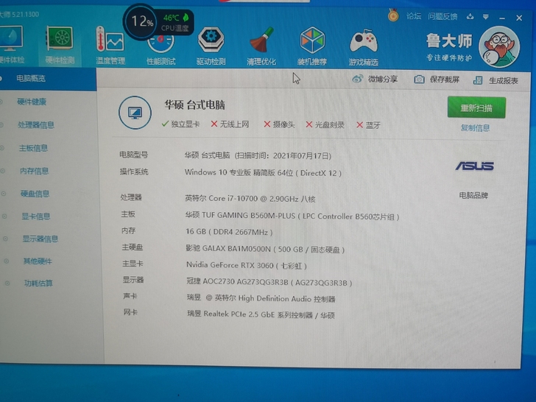The height and width of the screenshot is (402, 536).
Task: Select 硬件健康 in the sidebar
Action: pos(32,102)
